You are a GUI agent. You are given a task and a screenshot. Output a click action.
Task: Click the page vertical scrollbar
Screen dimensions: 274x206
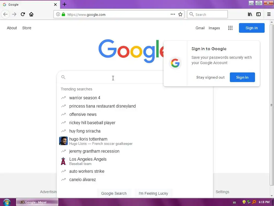272,105
